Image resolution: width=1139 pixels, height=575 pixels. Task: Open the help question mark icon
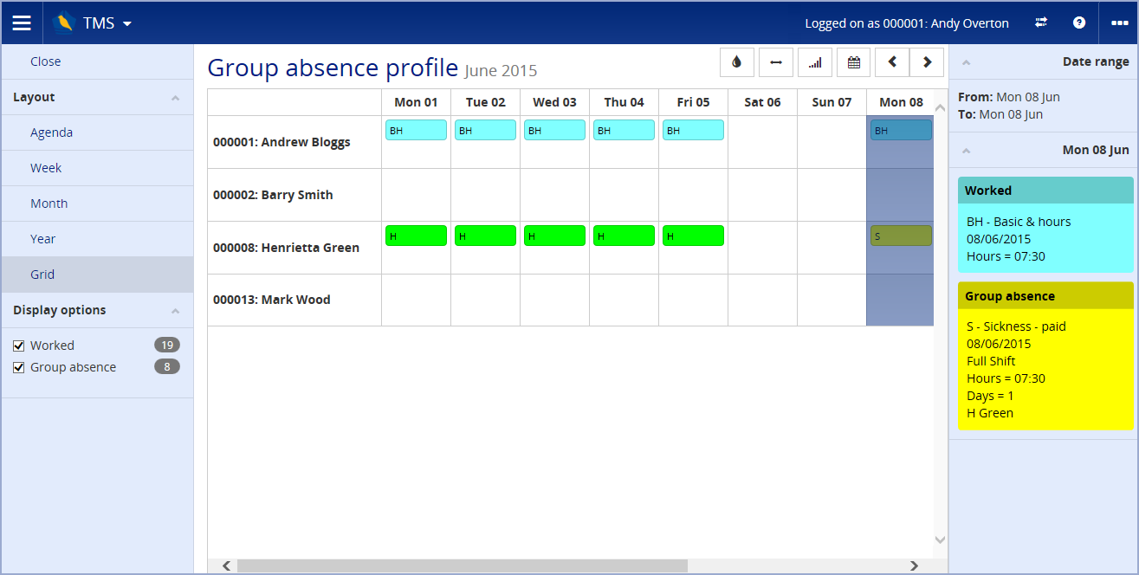click(1079, 23)
